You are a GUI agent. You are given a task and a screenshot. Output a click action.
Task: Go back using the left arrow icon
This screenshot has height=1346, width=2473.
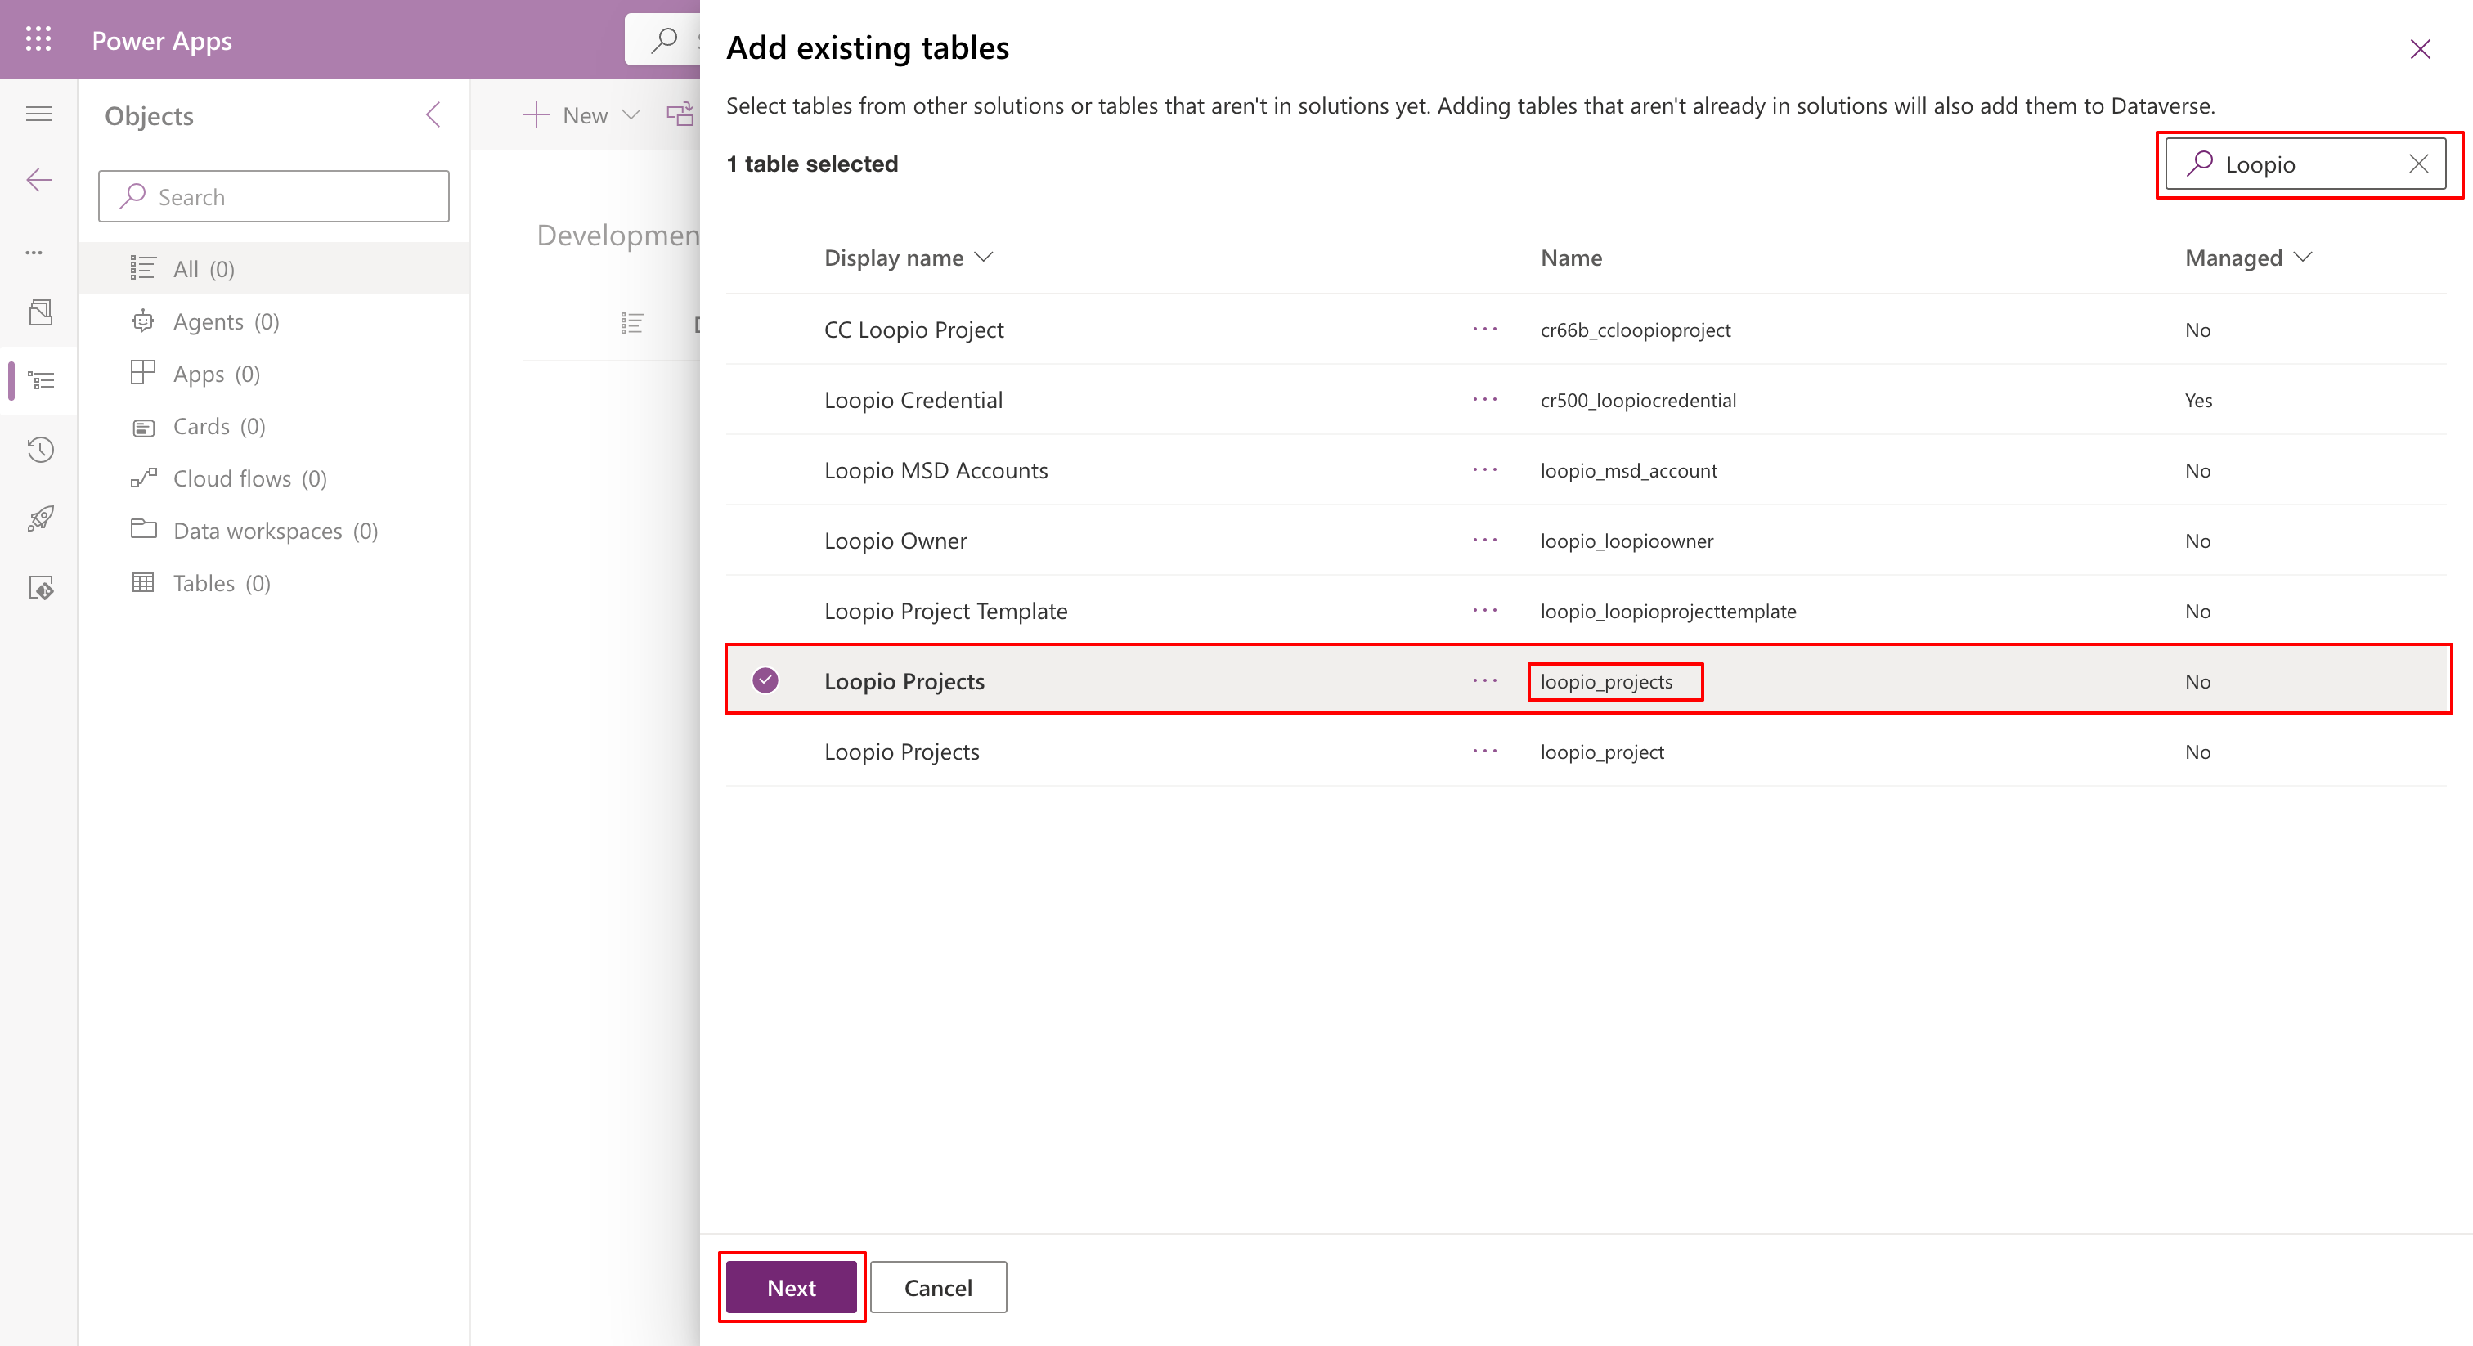coord(39,180)
